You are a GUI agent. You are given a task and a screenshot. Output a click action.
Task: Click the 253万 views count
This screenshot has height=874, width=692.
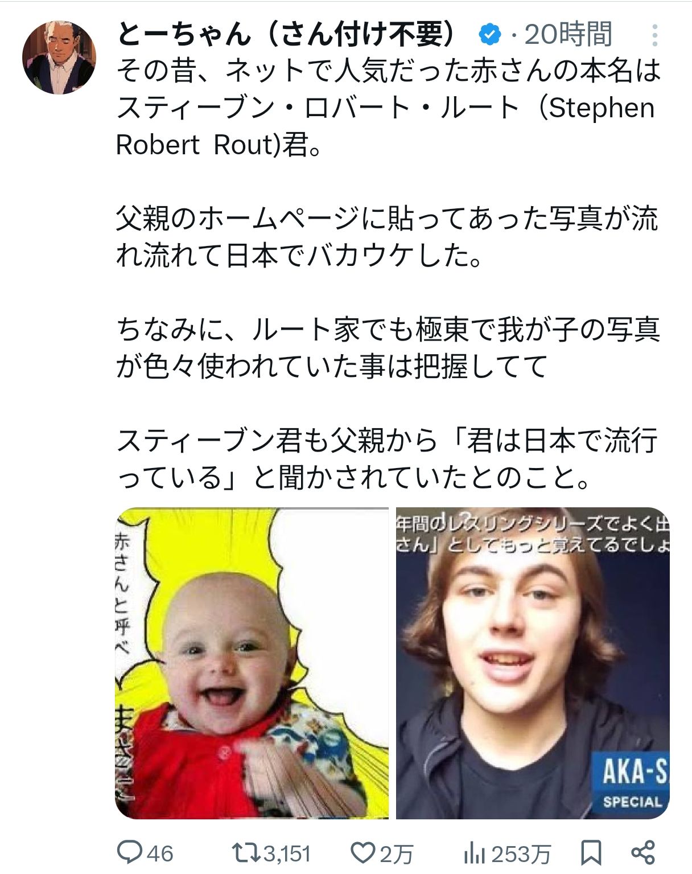(521, 854)
